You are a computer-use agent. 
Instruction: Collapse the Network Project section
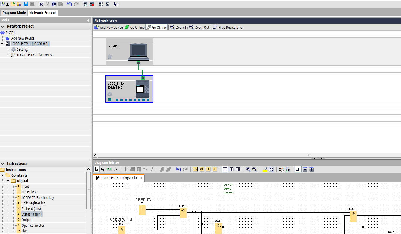pyautogui.click(x=3, y=26)
